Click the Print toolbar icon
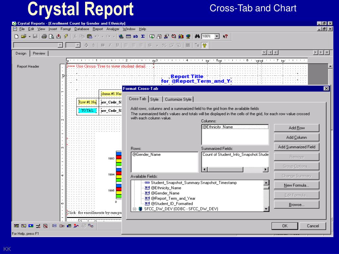Image resolution: width=339 pixels, height=254 pixels. pos(44,36)
